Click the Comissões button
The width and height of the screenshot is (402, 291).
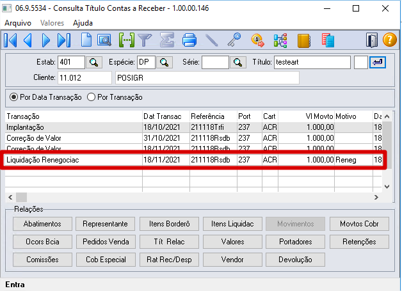[x=42, y=260]
